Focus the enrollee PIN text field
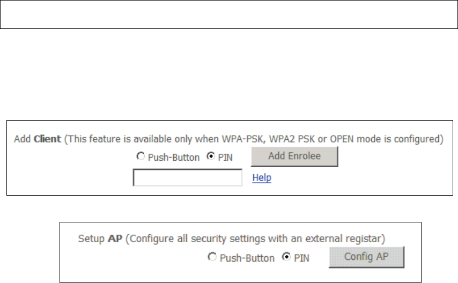Screen dimensions: 458x283 pos(188,177)
